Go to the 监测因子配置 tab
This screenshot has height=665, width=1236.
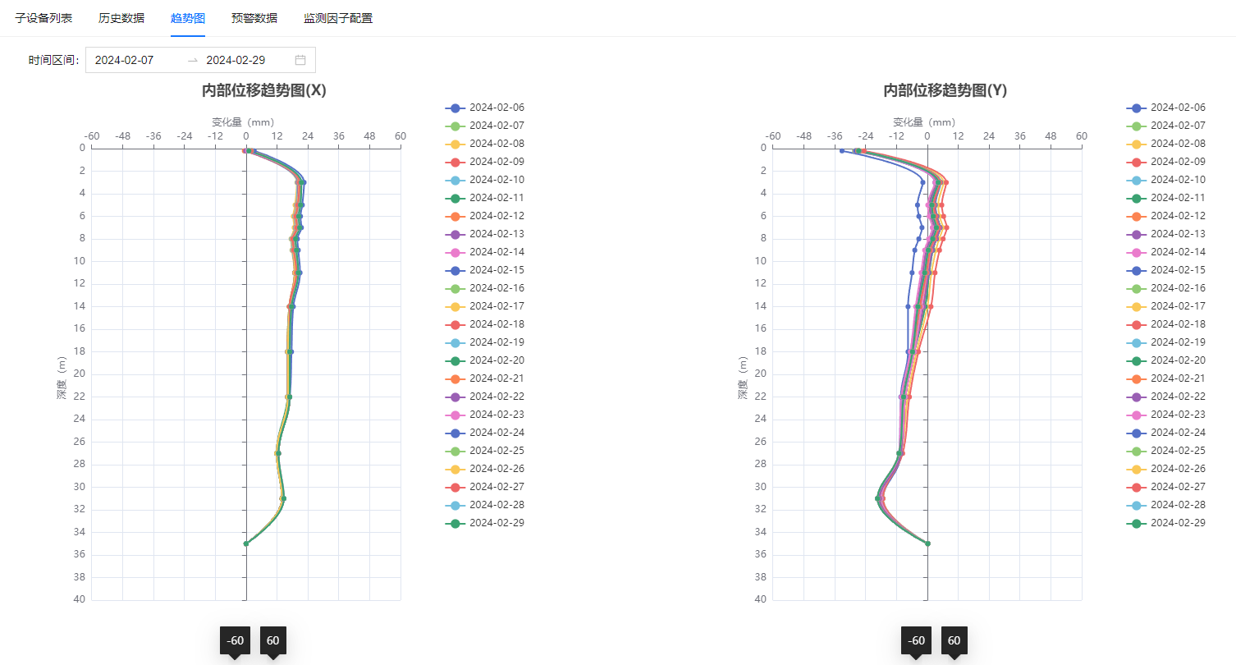[338, 18]
